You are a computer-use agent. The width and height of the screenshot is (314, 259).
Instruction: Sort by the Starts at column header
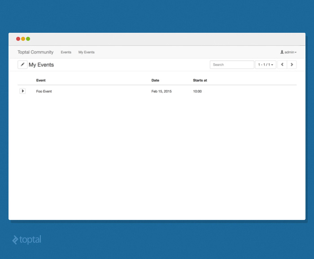[200, 80]
